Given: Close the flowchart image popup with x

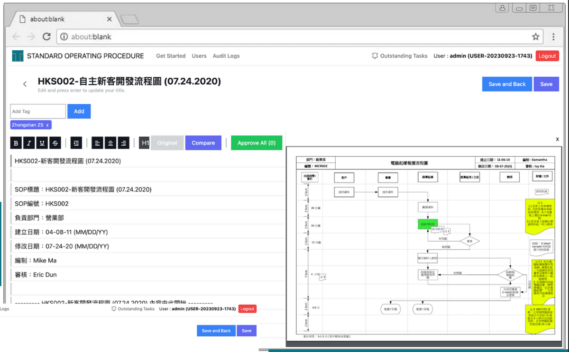Looking at the screenshot, I should (557, 139).
